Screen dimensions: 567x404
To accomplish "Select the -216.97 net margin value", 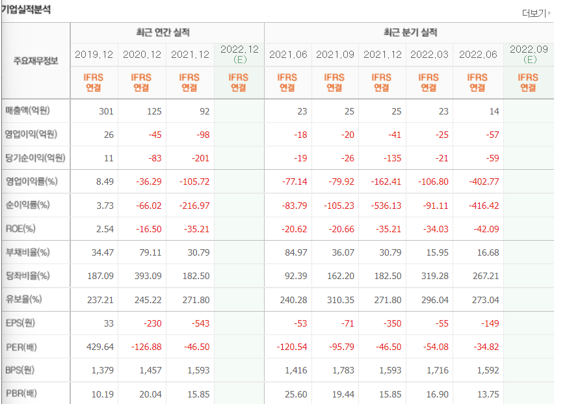I will 194,206.
